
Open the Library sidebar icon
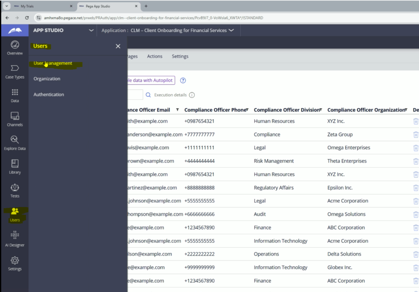(x=15, y=166)
